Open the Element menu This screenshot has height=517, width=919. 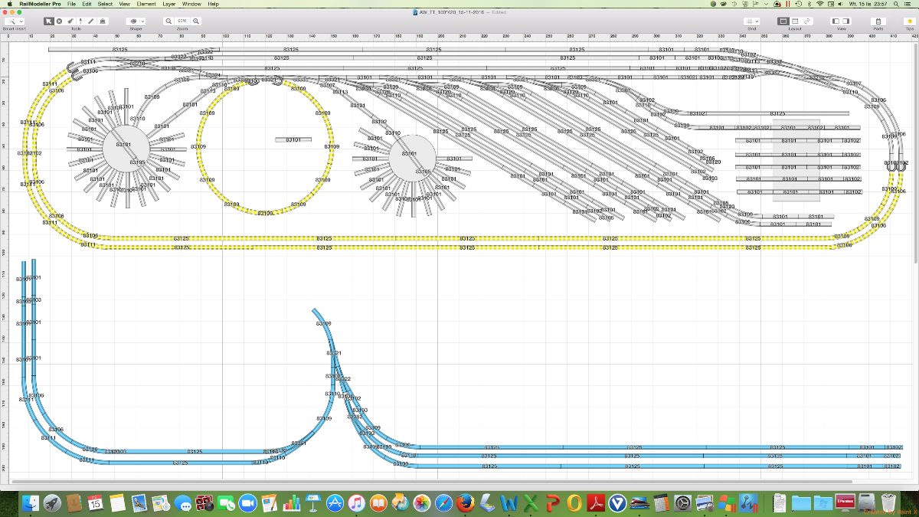(146, 4)
